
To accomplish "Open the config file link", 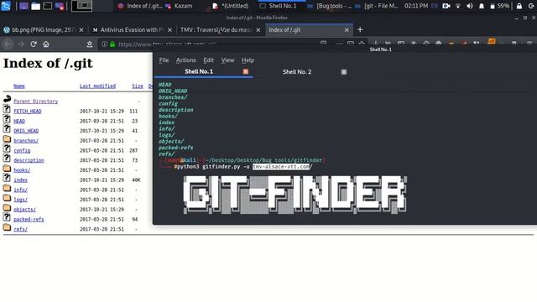I will 22,151.
